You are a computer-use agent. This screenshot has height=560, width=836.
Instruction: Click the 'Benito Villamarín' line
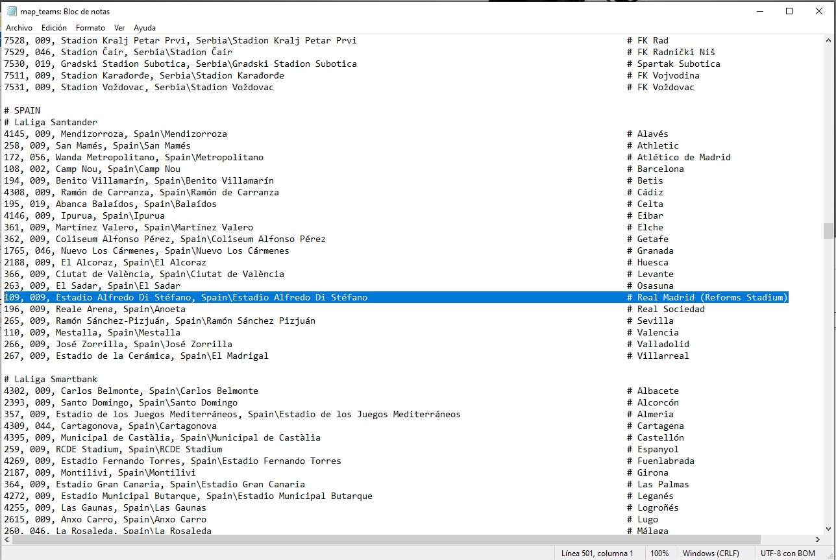point(139,180)
